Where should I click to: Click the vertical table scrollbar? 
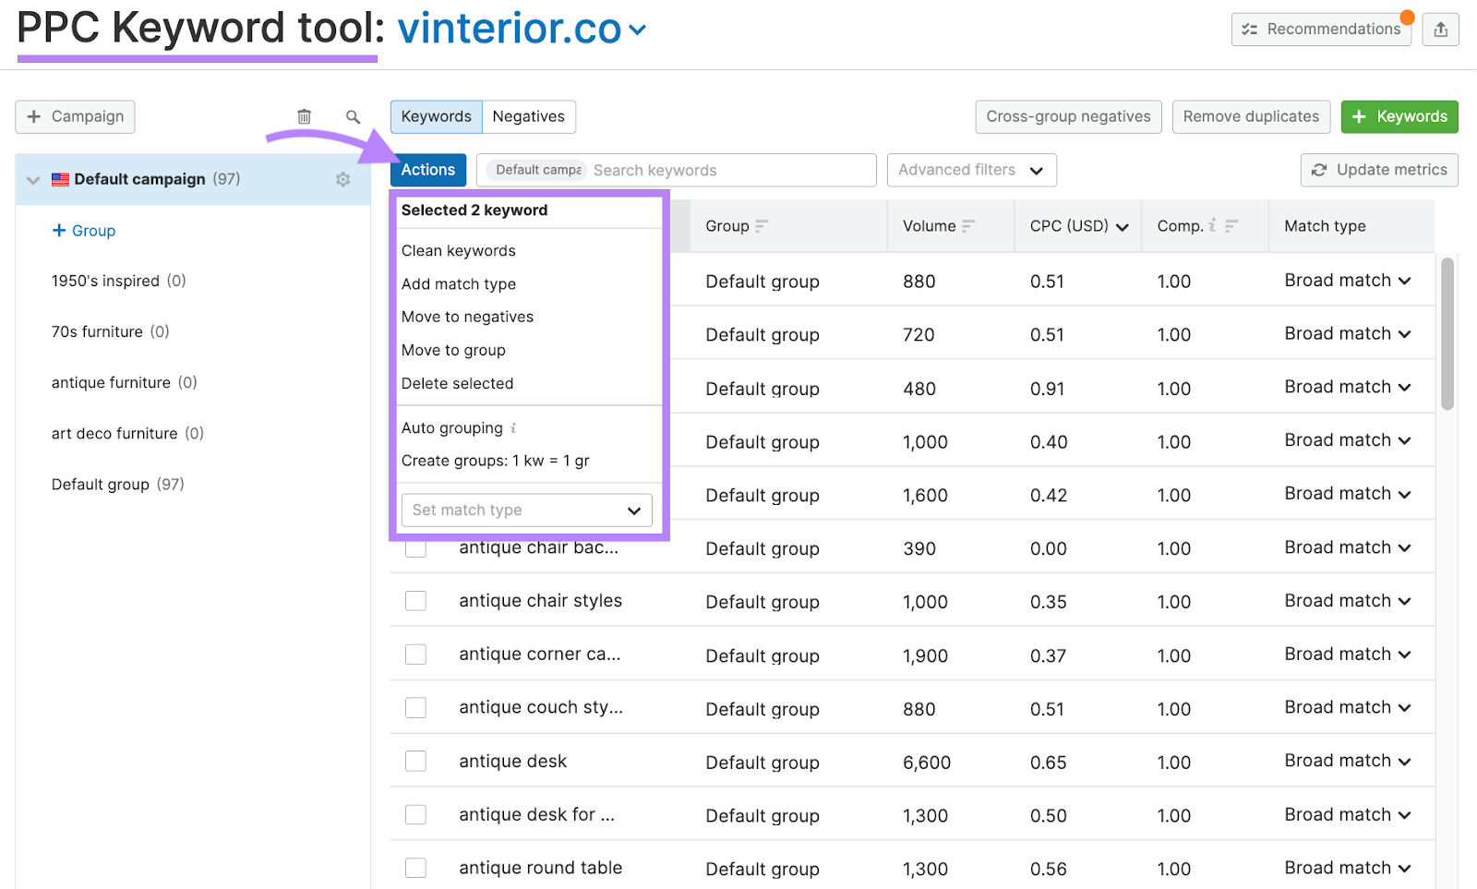point(1447,333)
